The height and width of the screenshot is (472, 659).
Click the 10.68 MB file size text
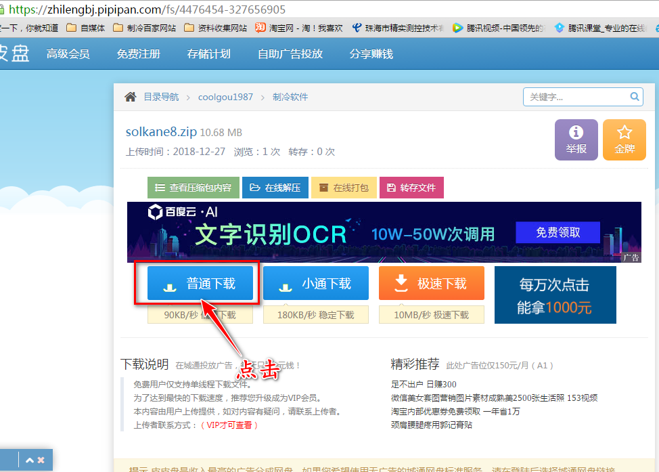pyautogui.click(x=221, y=133)
